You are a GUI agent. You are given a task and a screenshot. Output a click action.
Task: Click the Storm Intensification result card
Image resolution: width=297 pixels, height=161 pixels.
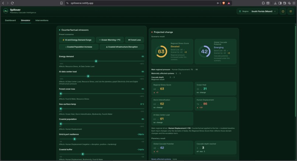[172, 104]
